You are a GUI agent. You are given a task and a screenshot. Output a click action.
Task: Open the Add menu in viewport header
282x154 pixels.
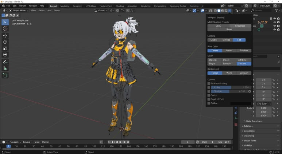[49, 11]
